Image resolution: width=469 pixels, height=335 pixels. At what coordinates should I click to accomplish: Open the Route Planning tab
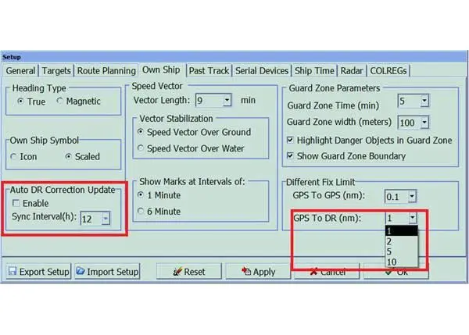coord(106,71)
